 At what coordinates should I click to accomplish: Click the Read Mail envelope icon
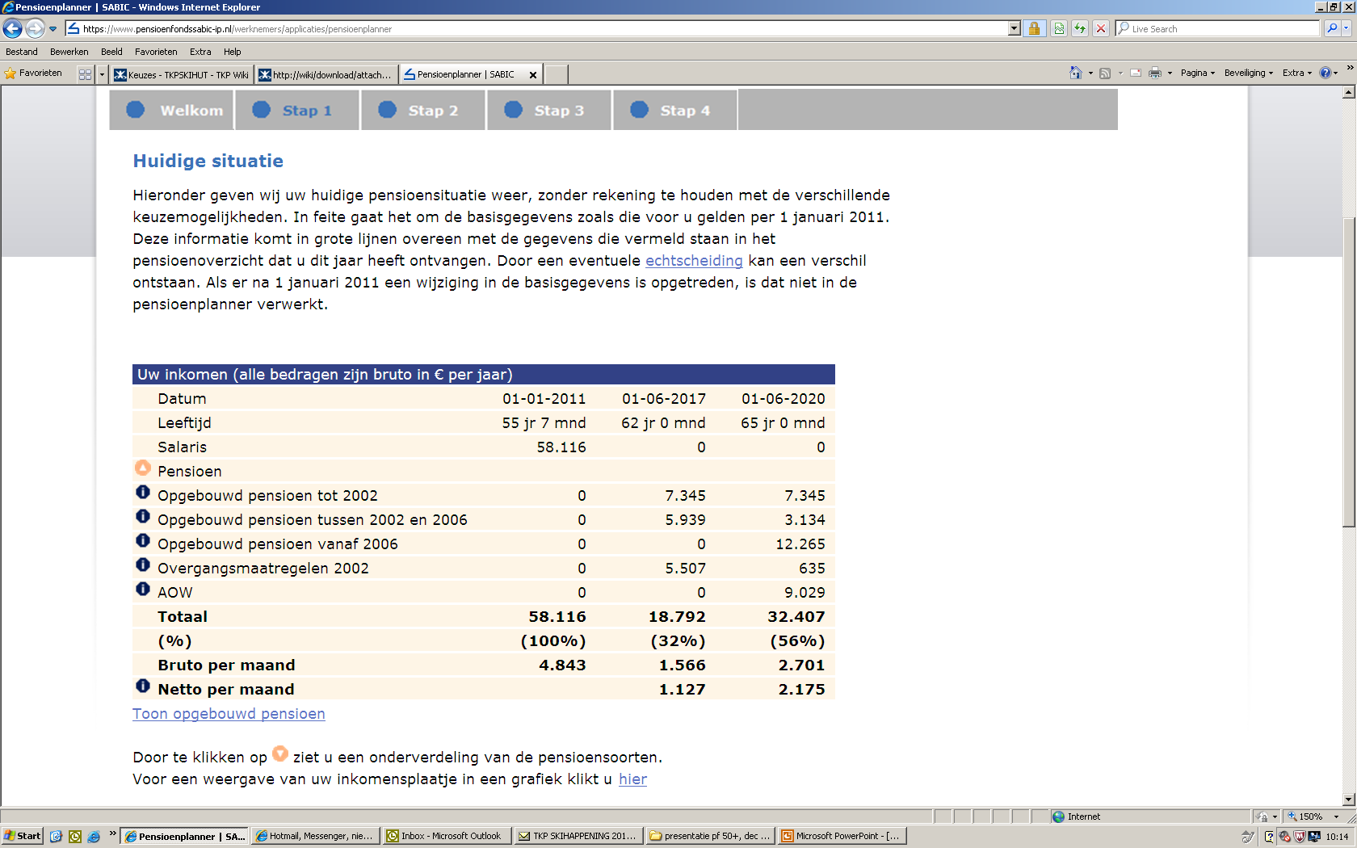point(1136,73)
